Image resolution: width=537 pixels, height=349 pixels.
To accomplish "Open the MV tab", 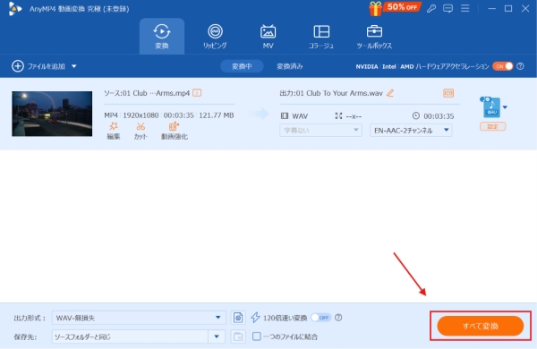I will pyautogui.click(x=268, y=37).
